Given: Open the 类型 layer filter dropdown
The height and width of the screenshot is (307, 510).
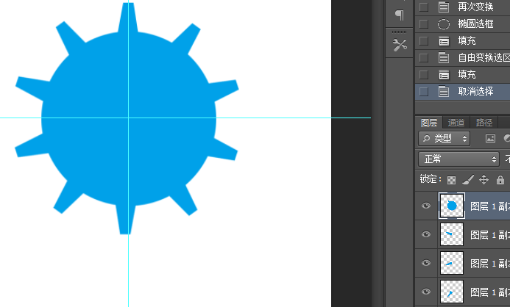Looking at the screenshot, I should pyautogui.click(x=444, y=139).
